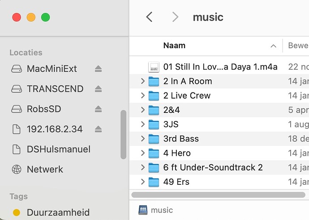Click the green full-screen window button
This screenshot has width=309, height=220.
[x=46, y=17]
